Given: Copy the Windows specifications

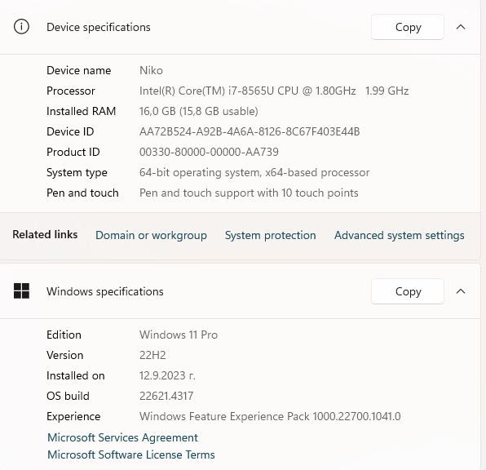Looking at the screenshot, I should click(x=408, y=291).
